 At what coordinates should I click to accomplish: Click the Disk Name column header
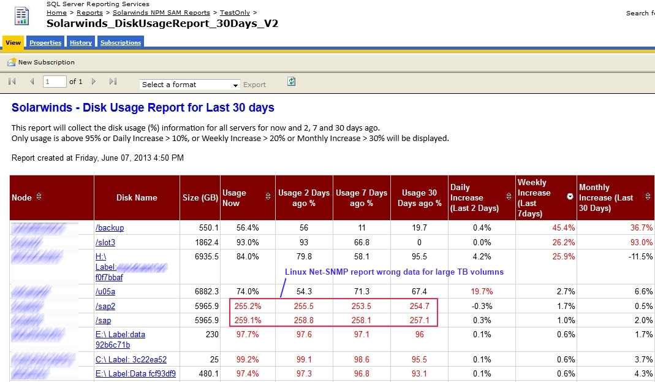point(137,197)
